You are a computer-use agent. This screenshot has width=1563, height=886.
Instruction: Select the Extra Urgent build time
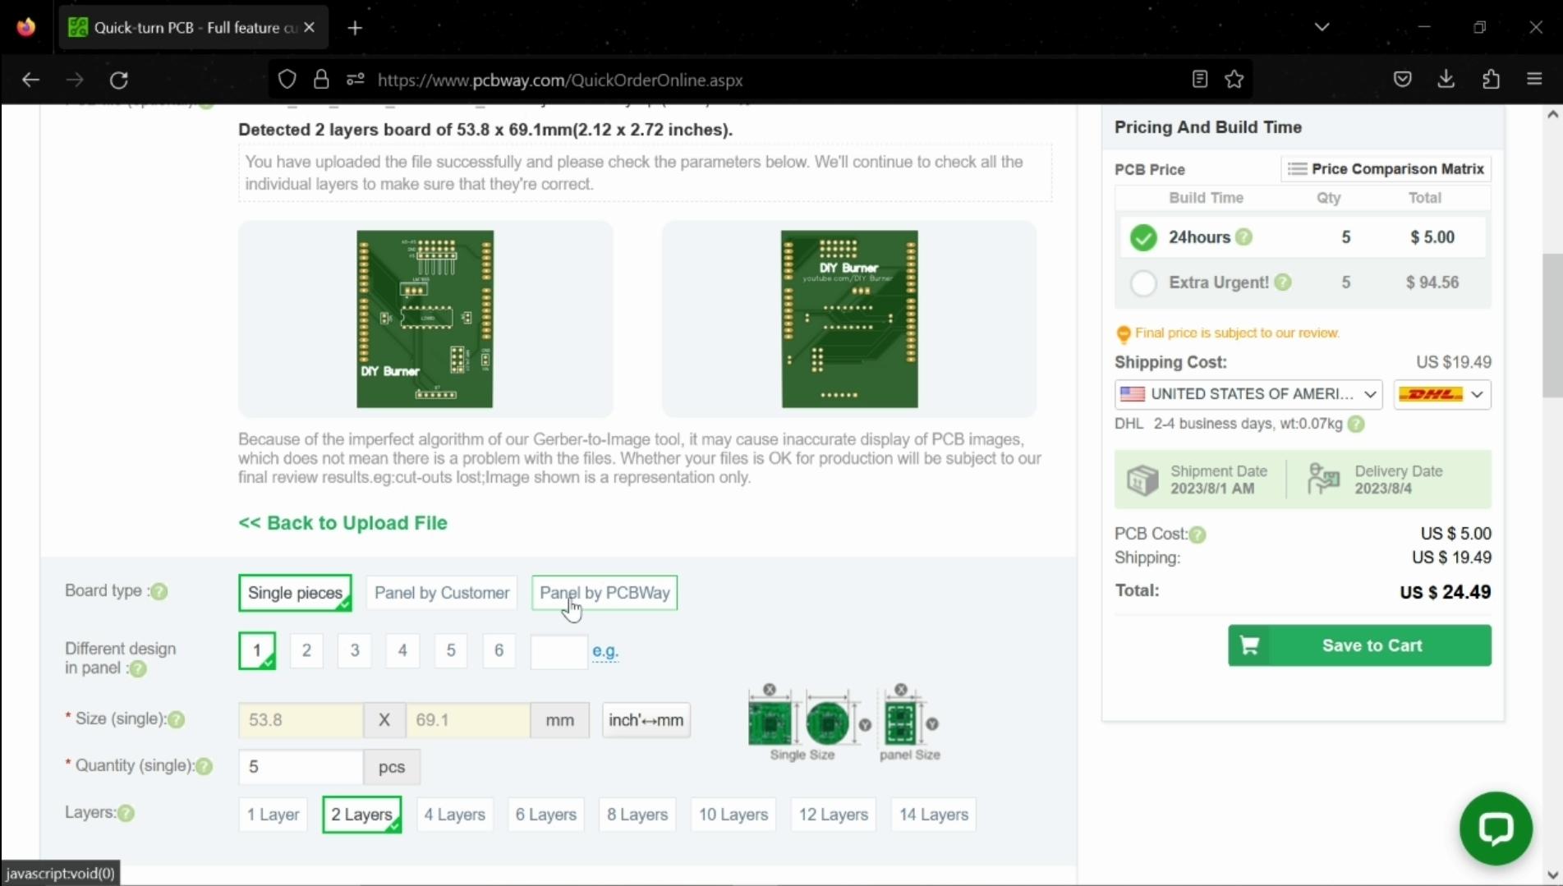1142,283
